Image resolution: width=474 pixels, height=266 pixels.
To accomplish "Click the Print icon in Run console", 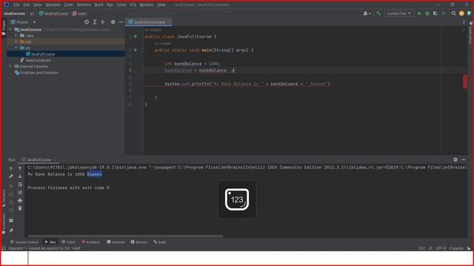I will pyautogui.click(x=20, y=200).
